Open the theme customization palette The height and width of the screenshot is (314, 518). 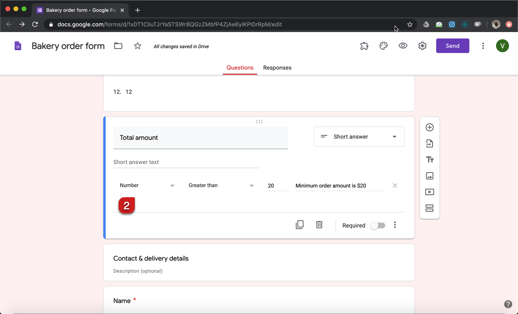[383, 46]
